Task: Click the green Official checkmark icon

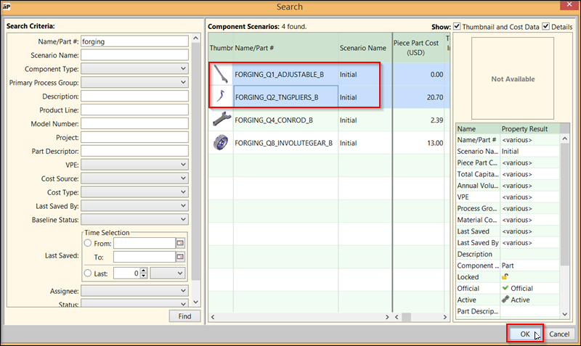Action: click(x=505, y=288)
